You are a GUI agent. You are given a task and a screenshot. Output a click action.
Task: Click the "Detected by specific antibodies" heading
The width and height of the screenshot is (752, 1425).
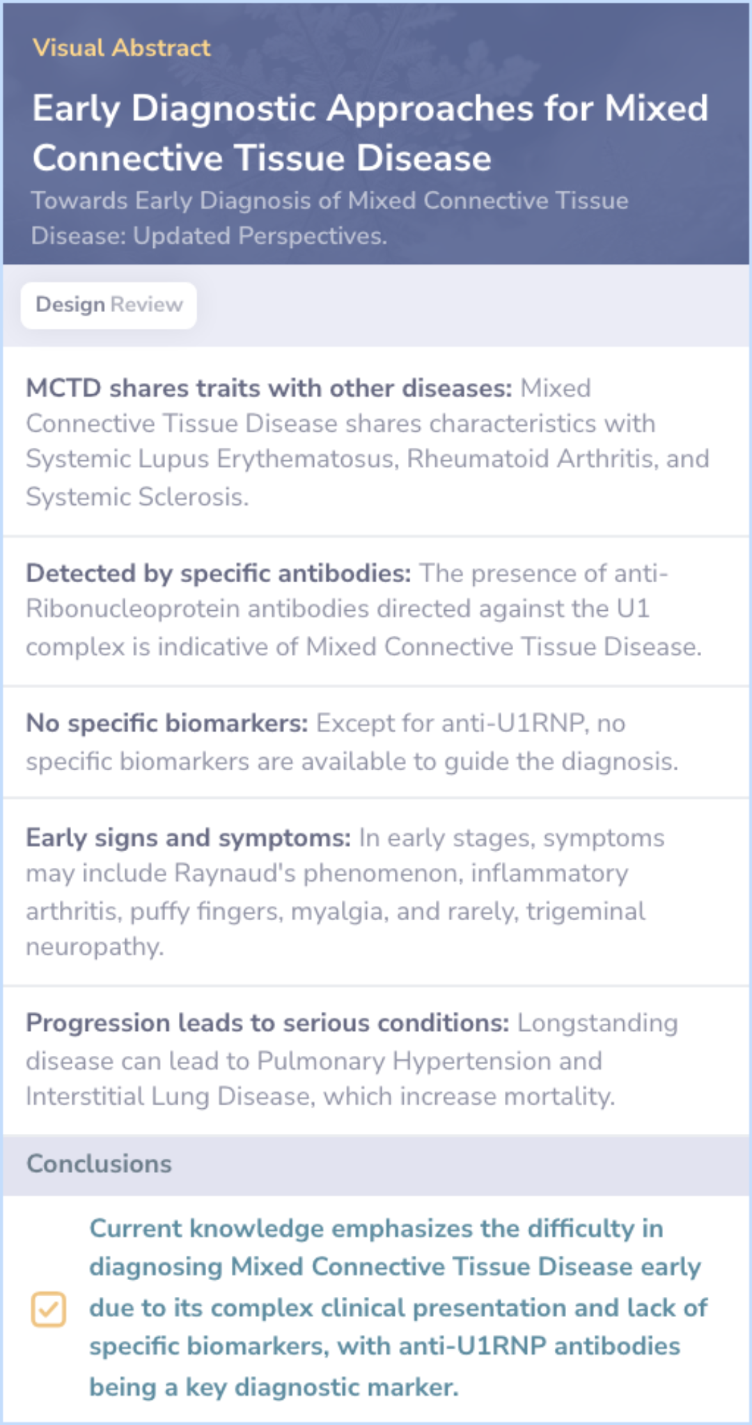pyautogui.click(x=218, y=573)
